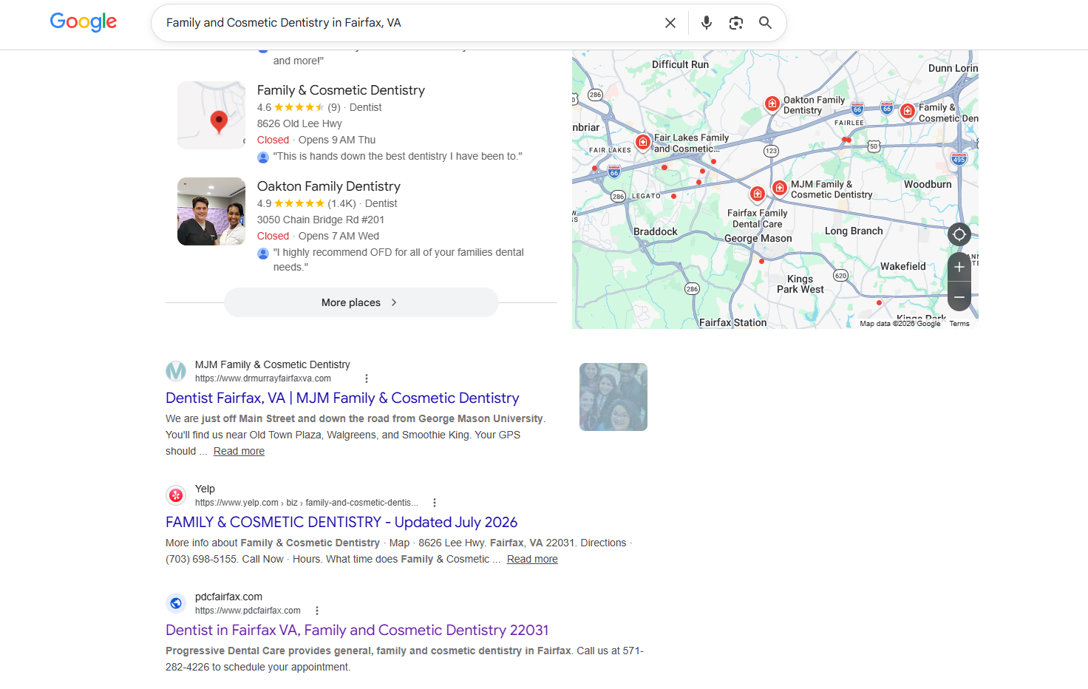Viewport: 1088px width, 689px height.
Task: Click the Yelp favicon
Action: point(176,495)
